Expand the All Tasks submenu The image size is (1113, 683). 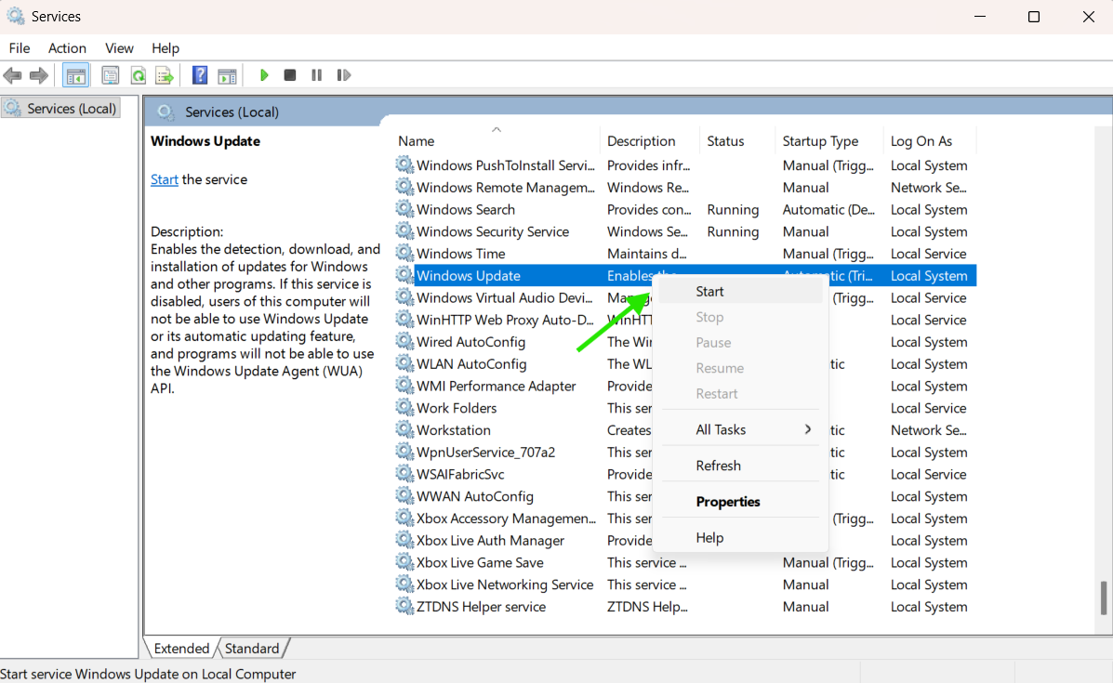740,429
